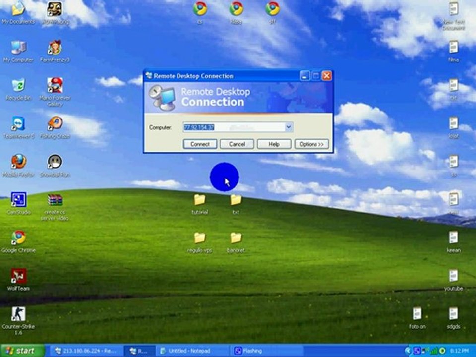Switch to the Flashing taskbar button
The image size is (476, 357).
267,351
